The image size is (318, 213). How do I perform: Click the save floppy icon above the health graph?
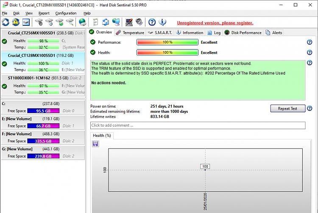click(95, 144)
